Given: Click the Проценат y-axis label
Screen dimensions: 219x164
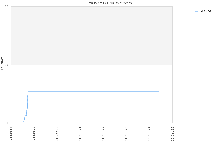Looking at the screenshot, I should [x=2, y=65].
